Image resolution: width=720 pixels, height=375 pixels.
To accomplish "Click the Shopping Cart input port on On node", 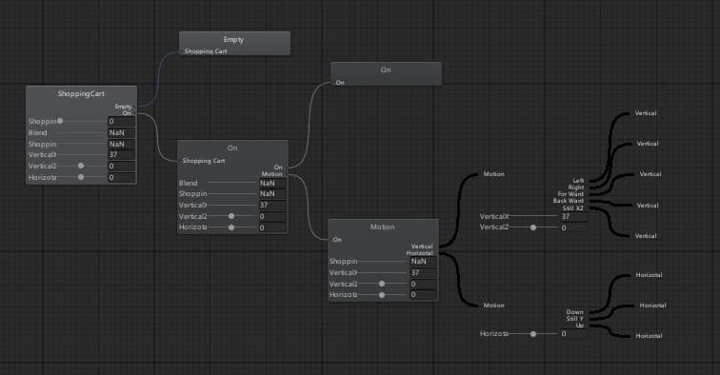I will coord(203,161).
